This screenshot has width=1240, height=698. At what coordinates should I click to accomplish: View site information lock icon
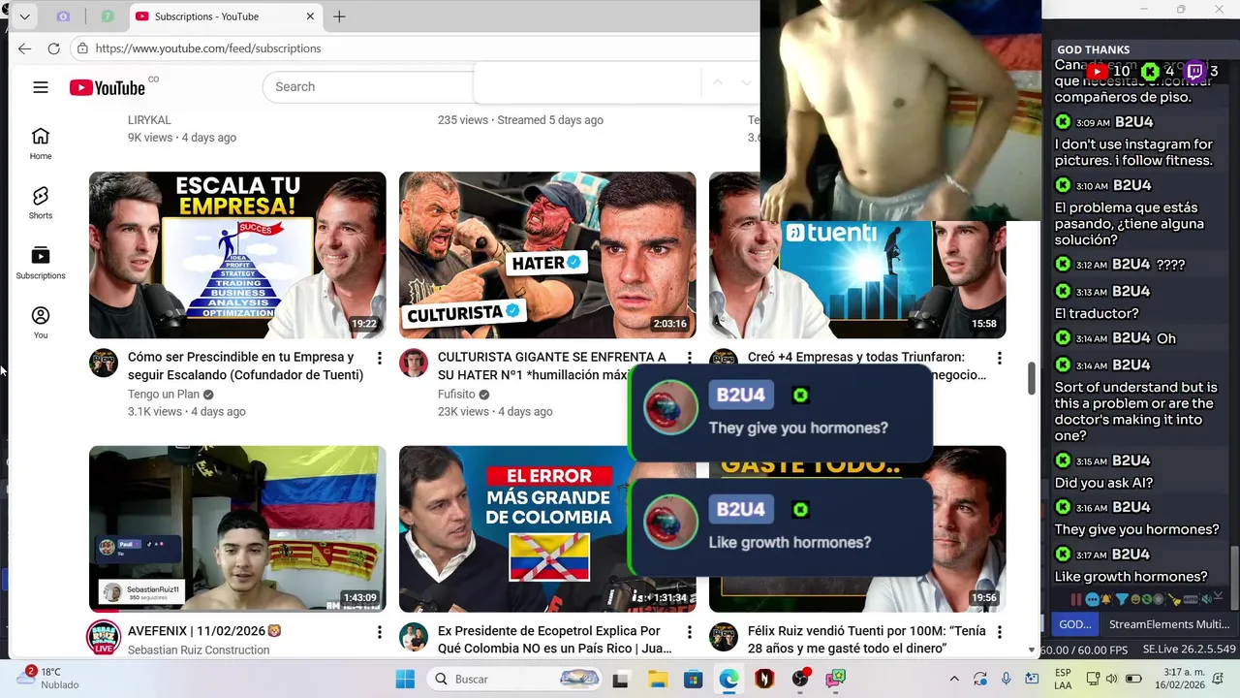[83, 48]
